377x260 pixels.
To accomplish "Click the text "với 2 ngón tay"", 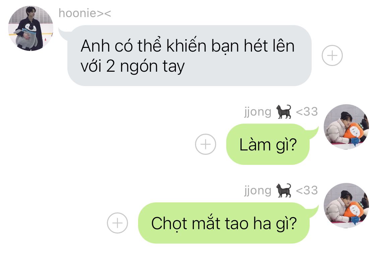I will [132, 66].
